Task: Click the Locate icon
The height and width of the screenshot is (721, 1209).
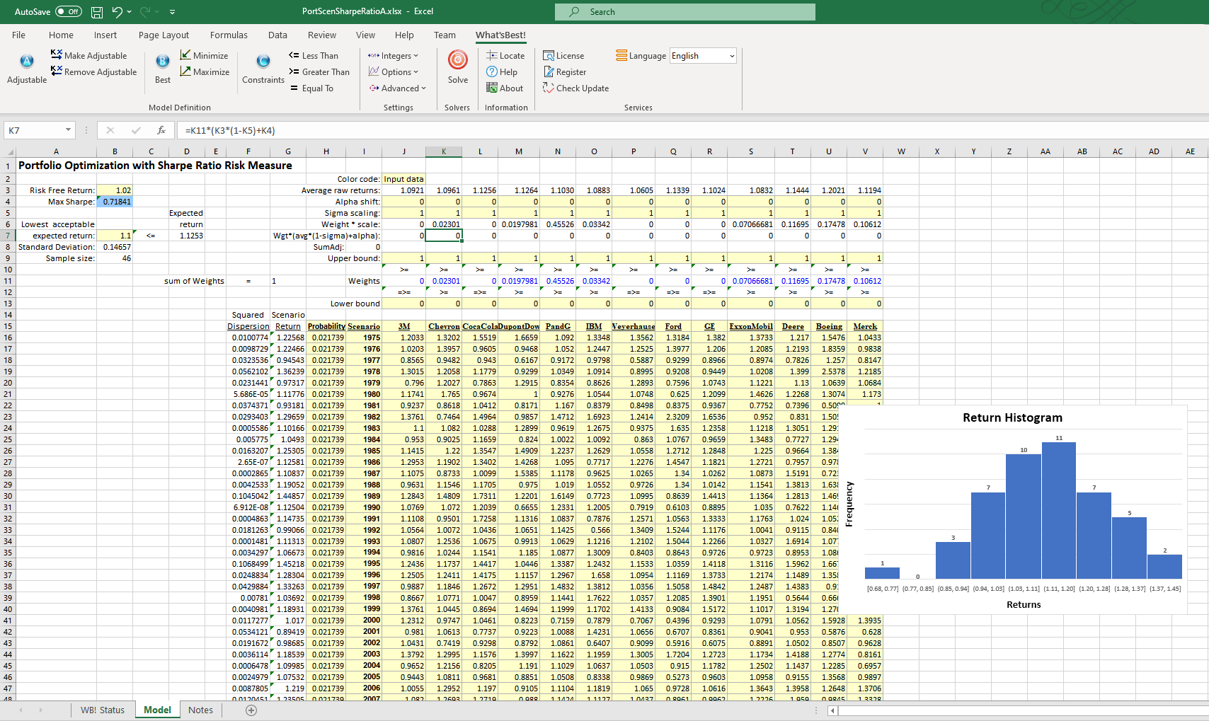Action: [x=492, y=55]
